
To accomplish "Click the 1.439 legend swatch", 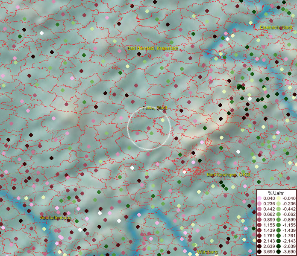I will (259, 230).
